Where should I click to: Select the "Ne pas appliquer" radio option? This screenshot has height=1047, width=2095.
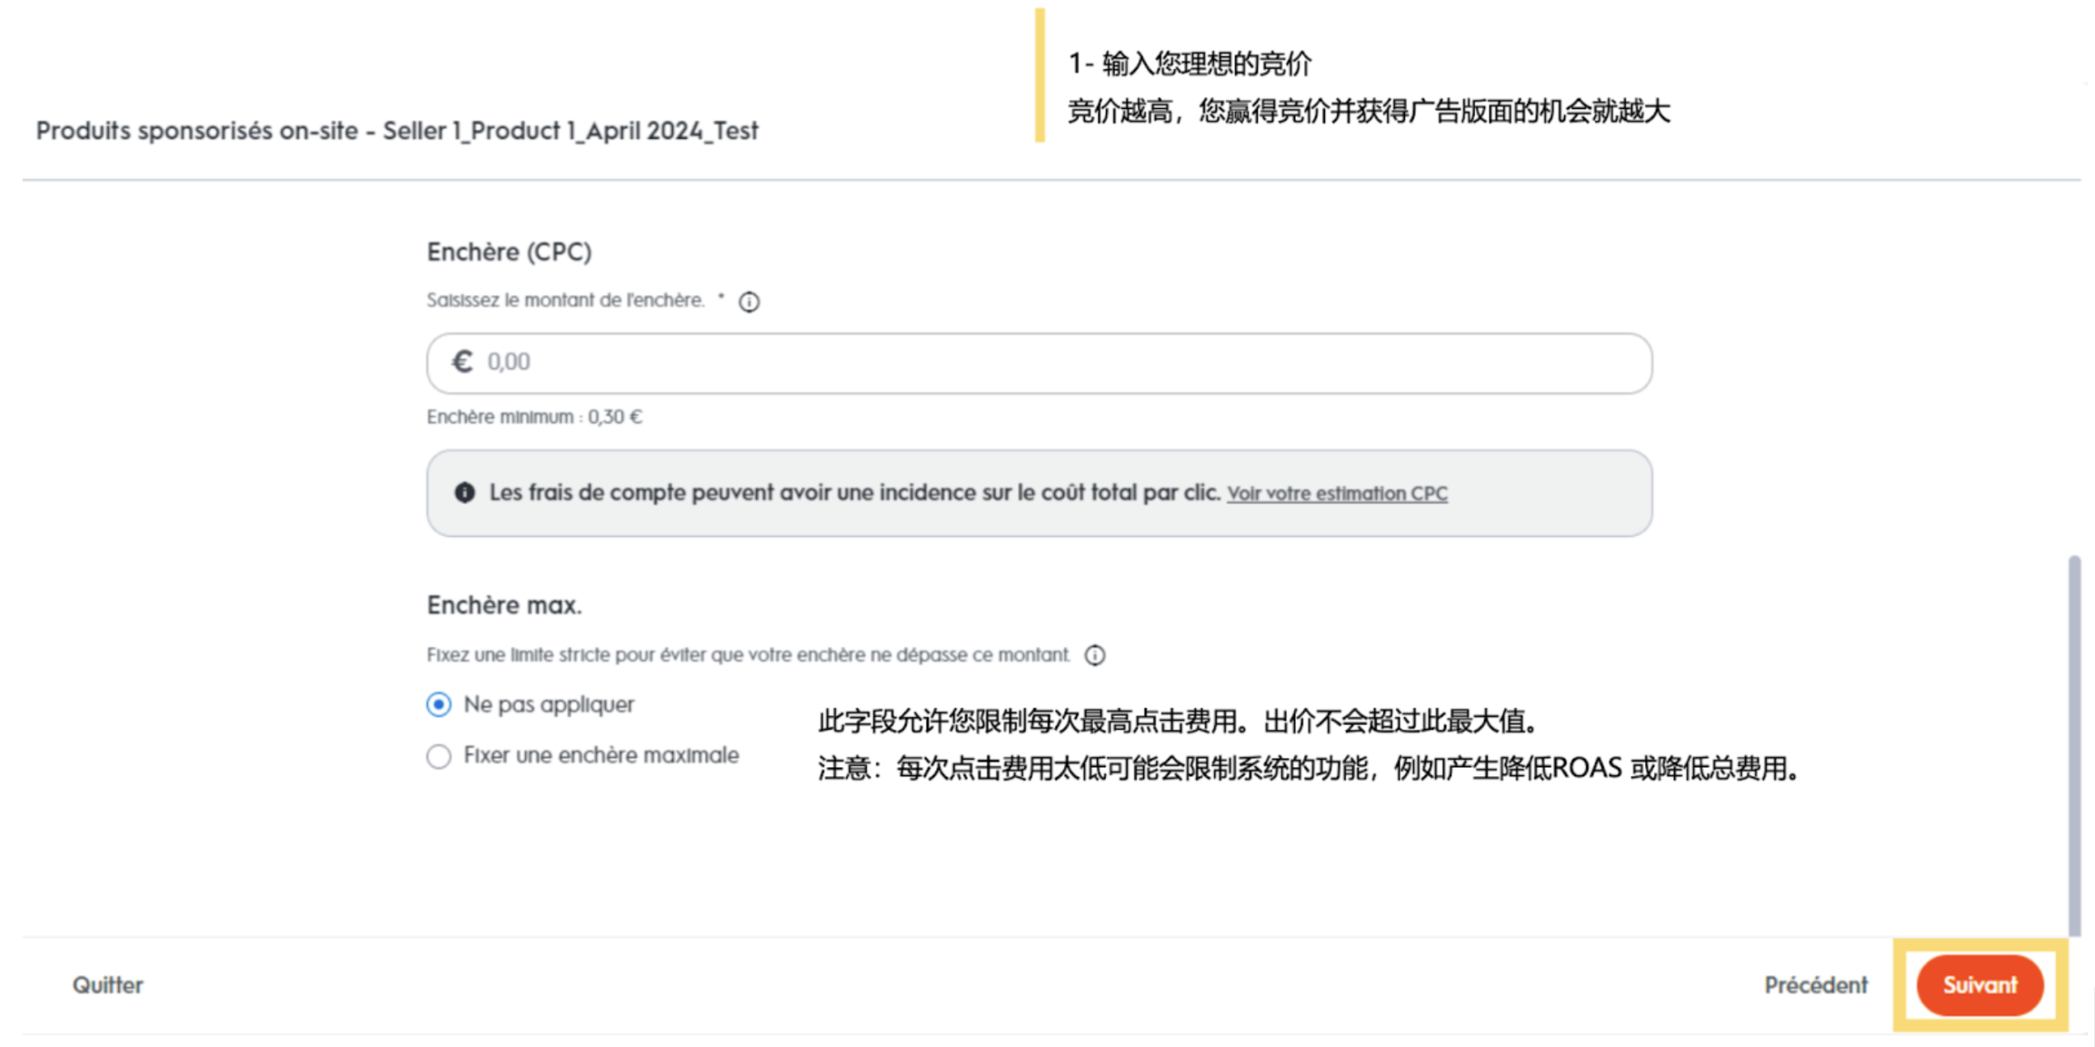click(439, 704)
